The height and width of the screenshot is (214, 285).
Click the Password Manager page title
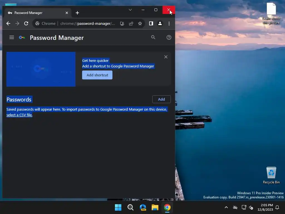57,38
